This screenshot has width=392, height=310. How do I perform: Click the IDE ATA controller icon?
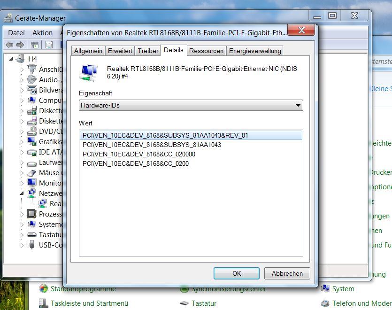[32, 152]
